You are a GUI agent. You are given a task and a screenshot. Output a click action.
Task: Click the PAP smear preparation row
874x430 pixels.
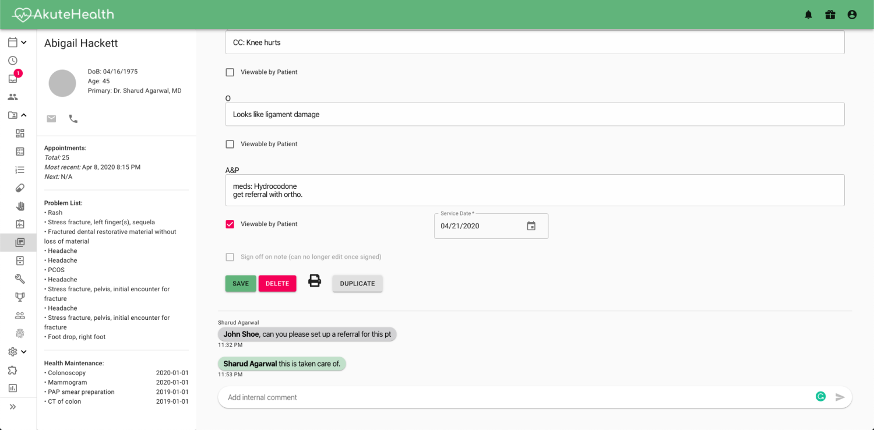point(117,392)
